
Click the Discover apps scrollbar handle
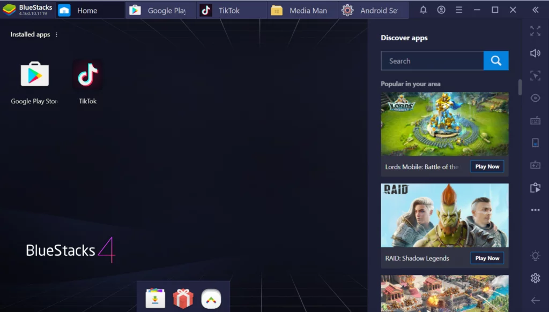(520, 87)
